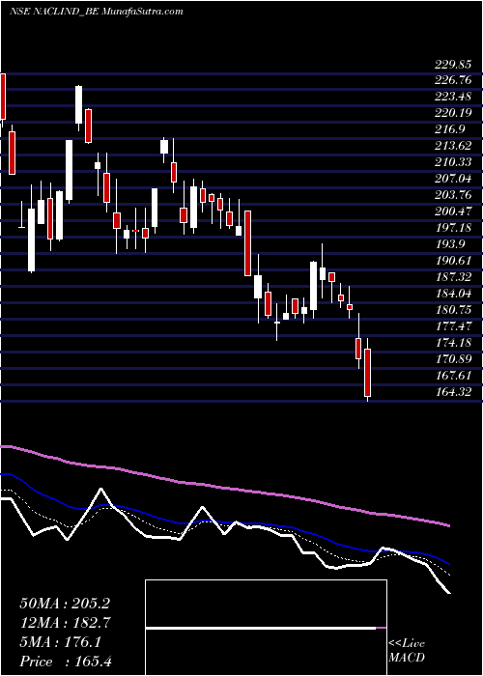
Task: Select the 177.47 price level label
Action: tap(453, 326)
